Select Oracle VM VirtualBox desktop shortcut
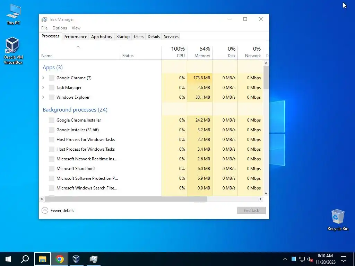The image size is (355, 266). pos(13,51)
